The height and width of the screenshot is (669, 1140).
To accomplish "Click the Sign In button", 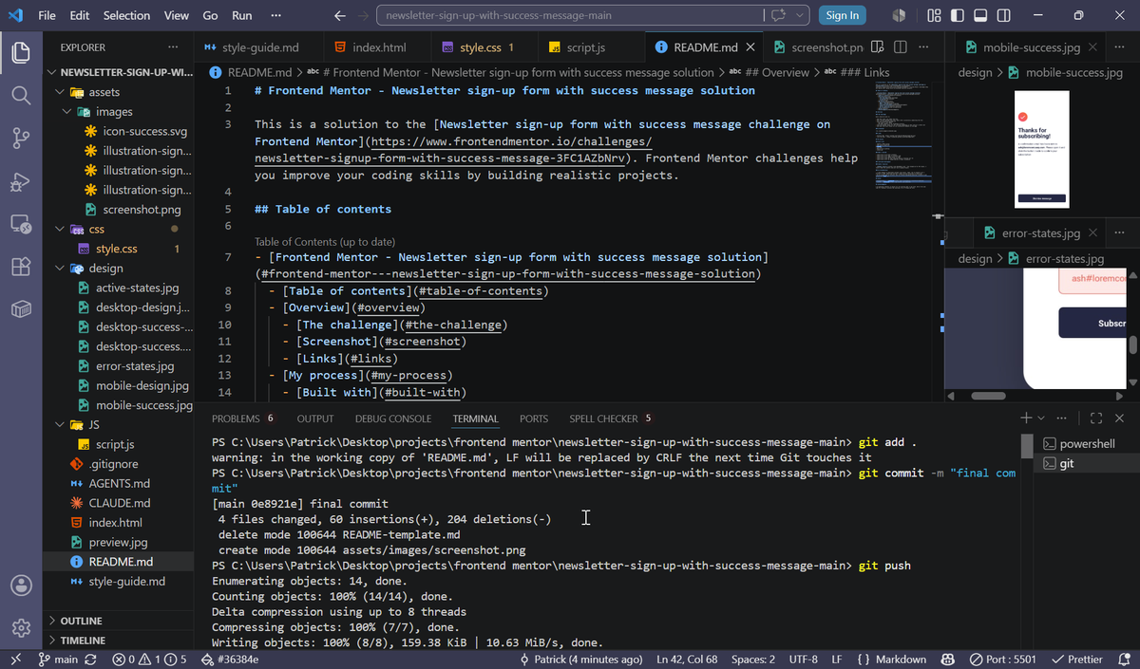I will coord(842,15).
